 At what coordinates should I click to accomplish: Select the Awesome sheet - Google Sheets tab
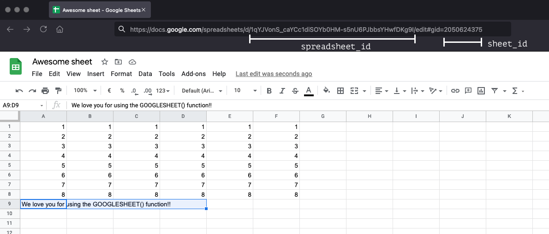click(100, 10)
